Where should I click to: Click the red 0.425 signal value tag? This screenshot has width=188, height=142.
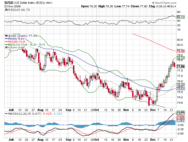[180, 118]
